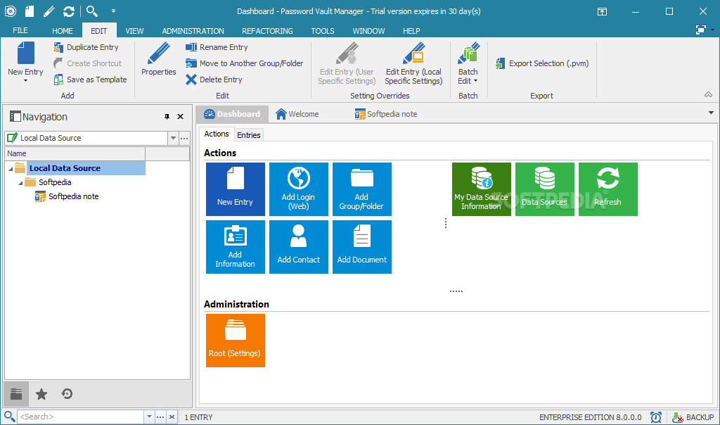Viewport: 720px width, 425px height.
Task: Click the quick access new document icon
Action: (30, 11)
